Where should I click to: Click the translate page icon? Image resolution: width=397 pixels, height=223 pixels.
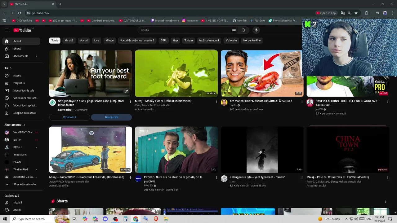tap(343, 13)
